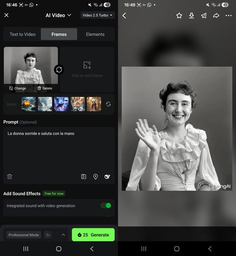This screenshot has height=256, width=236.
Task: Select the Frames tab
Action: click(59, 34)
